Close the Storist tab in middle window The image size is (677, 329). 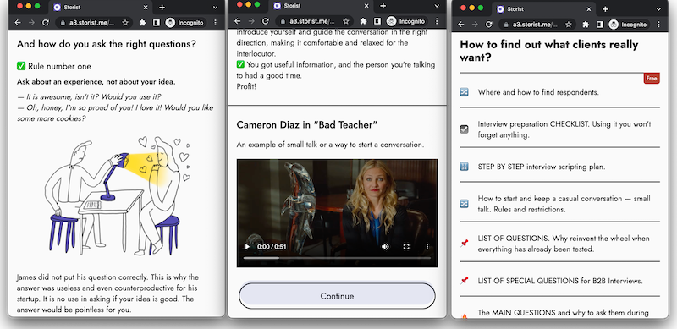[x=366, y=6]
